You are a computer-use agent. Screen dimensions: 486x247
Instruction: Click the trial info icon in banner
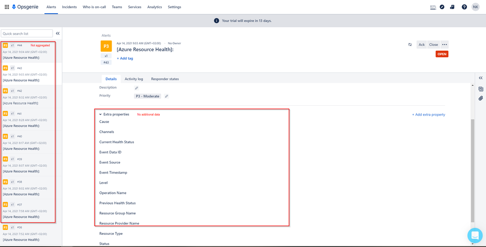(x=217, y=21)
